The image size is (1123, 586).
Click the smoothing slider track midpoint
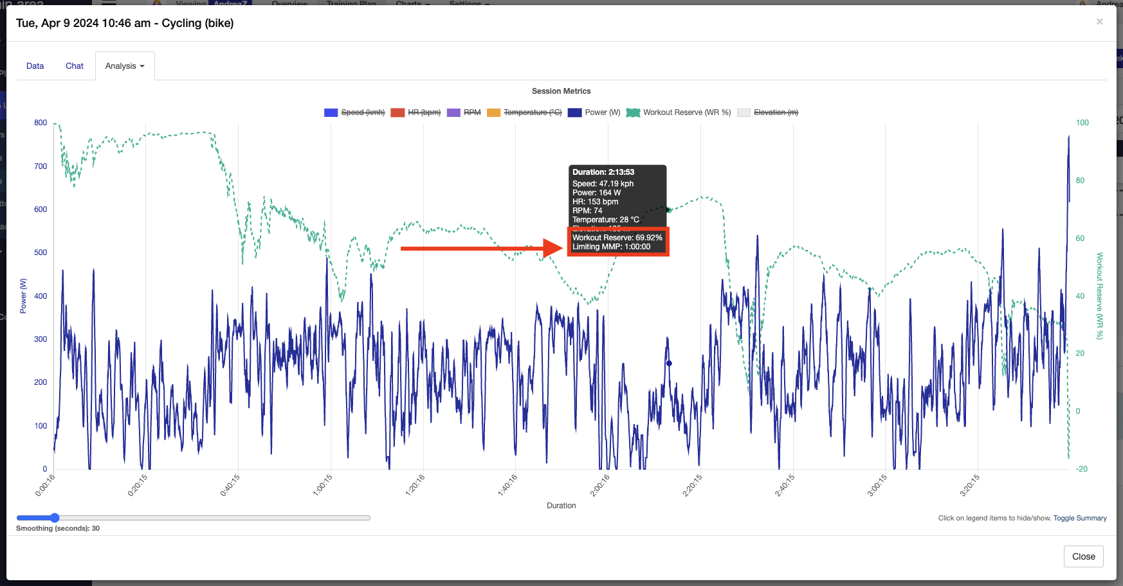coord(194,518)
